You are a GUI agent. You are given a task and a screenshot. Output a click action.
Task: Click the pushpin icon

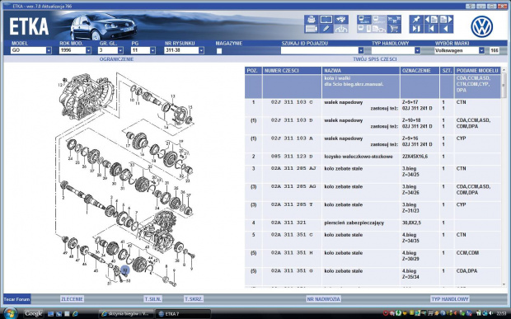point(416,20)
